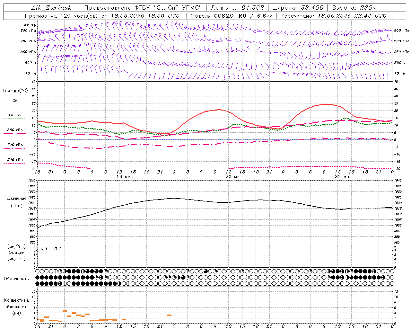The height and width of the screenshot is (329, 411).
Task: Click the model name COSMO-RU / 6.6км
Action: [x=243, y=16]
